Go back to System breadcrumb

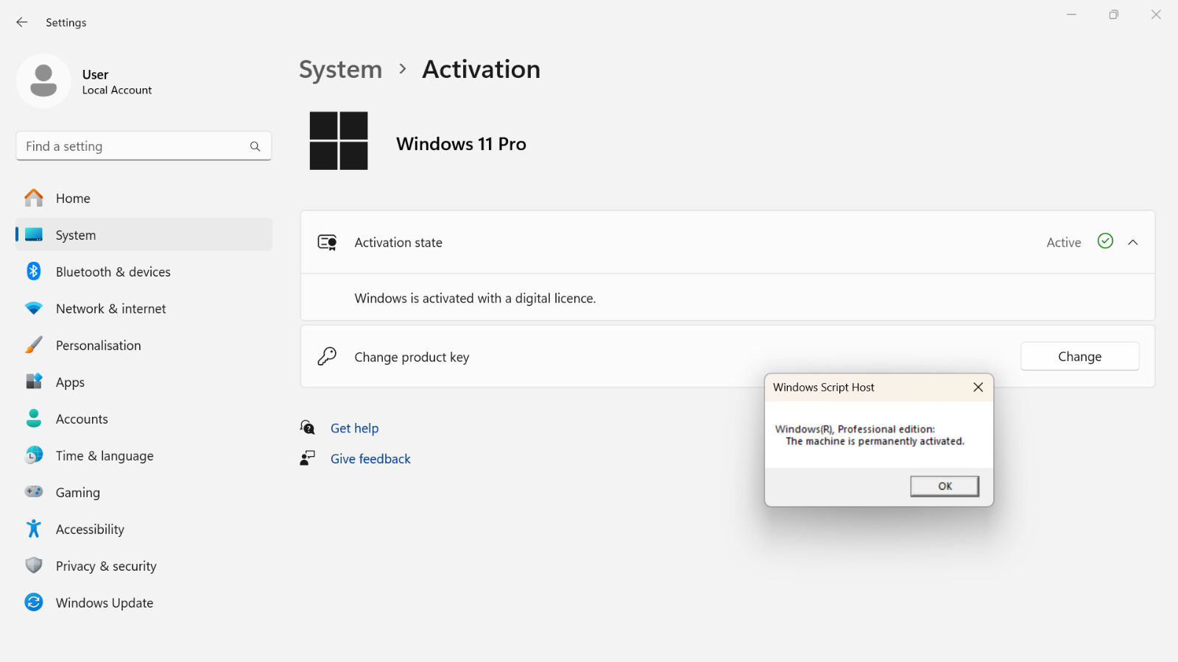coord(341,69)
